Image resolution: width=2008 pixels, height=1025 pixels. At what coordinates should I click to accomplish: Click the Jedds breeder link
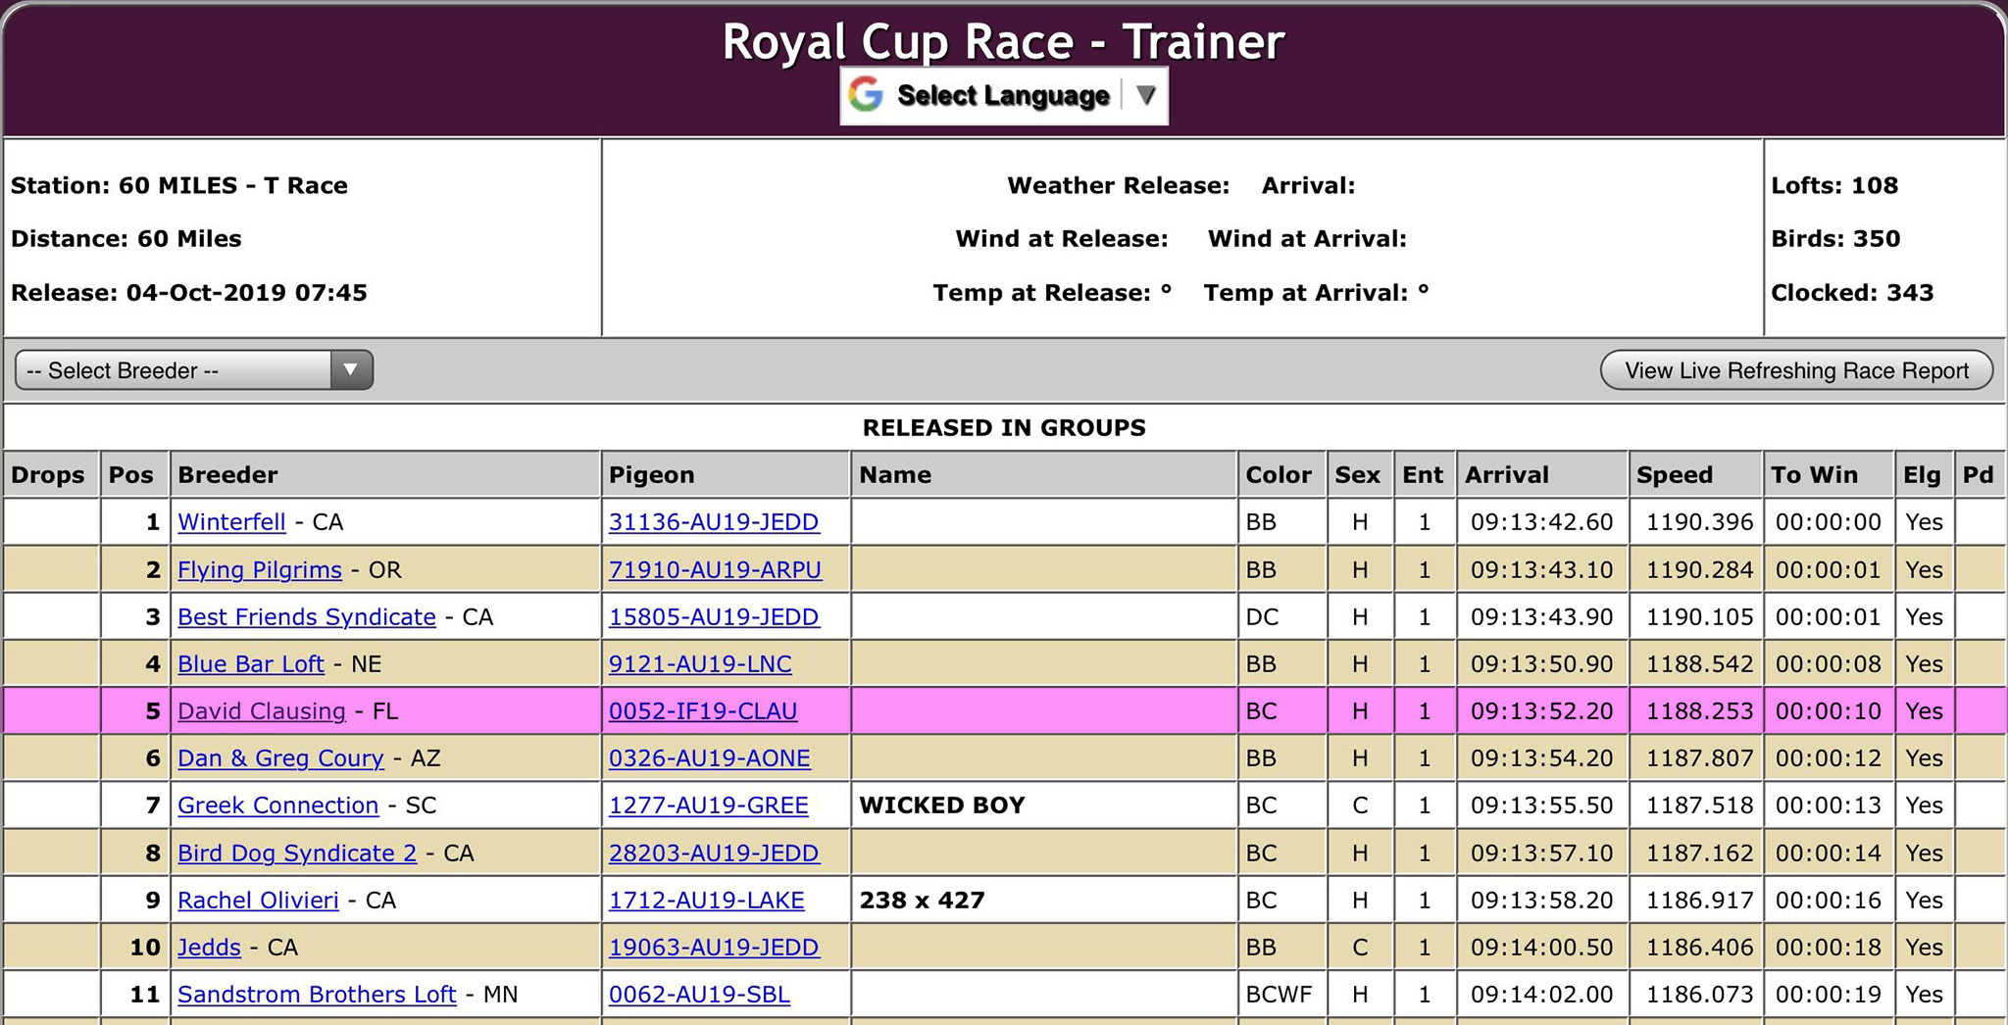click(x=209, y=948)
